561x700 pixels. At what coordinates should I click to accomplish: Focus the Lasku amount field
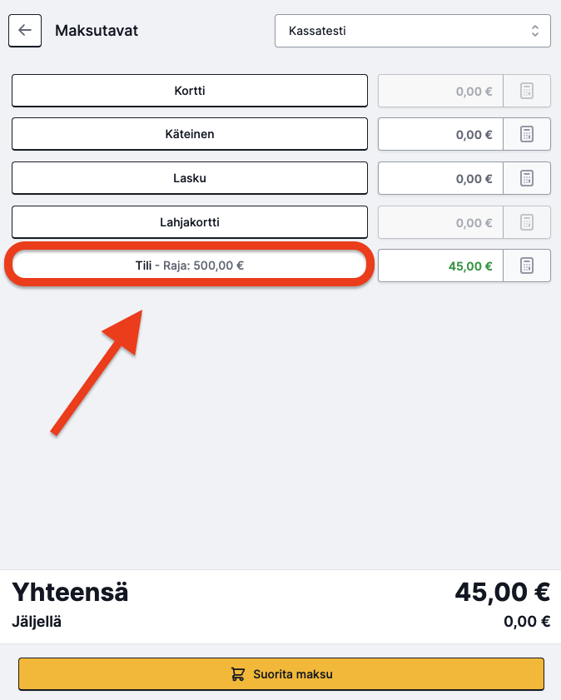[x=440, y=178]
